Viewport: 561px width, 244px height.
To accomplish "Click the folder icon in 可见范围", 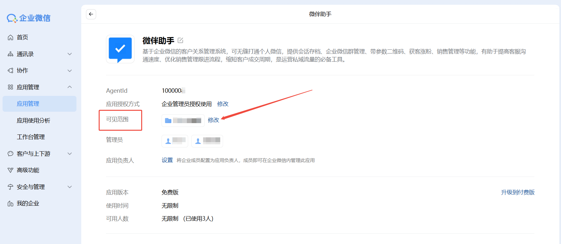I will (168, 121).
